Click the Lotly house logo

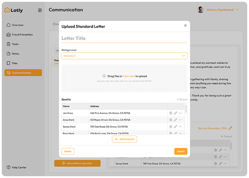(7, 10)
